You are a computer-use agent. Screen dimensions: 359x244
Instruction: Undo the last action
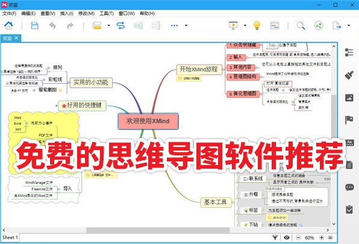click(x=52, y=26)
